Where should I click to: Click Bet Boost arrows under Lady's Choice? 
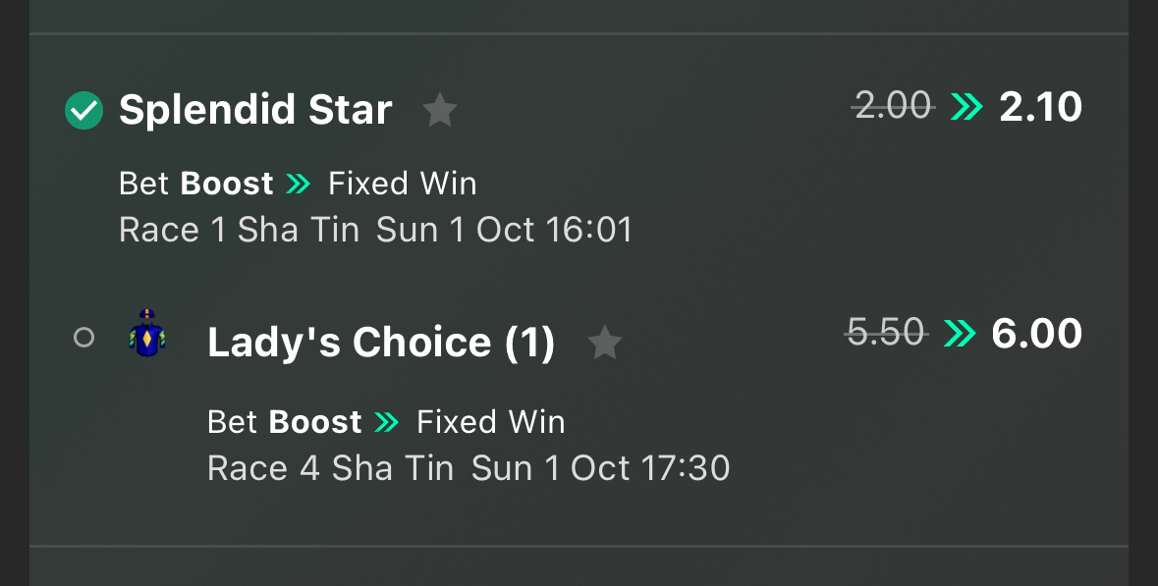pyautogui.click(x=386, y=422)
